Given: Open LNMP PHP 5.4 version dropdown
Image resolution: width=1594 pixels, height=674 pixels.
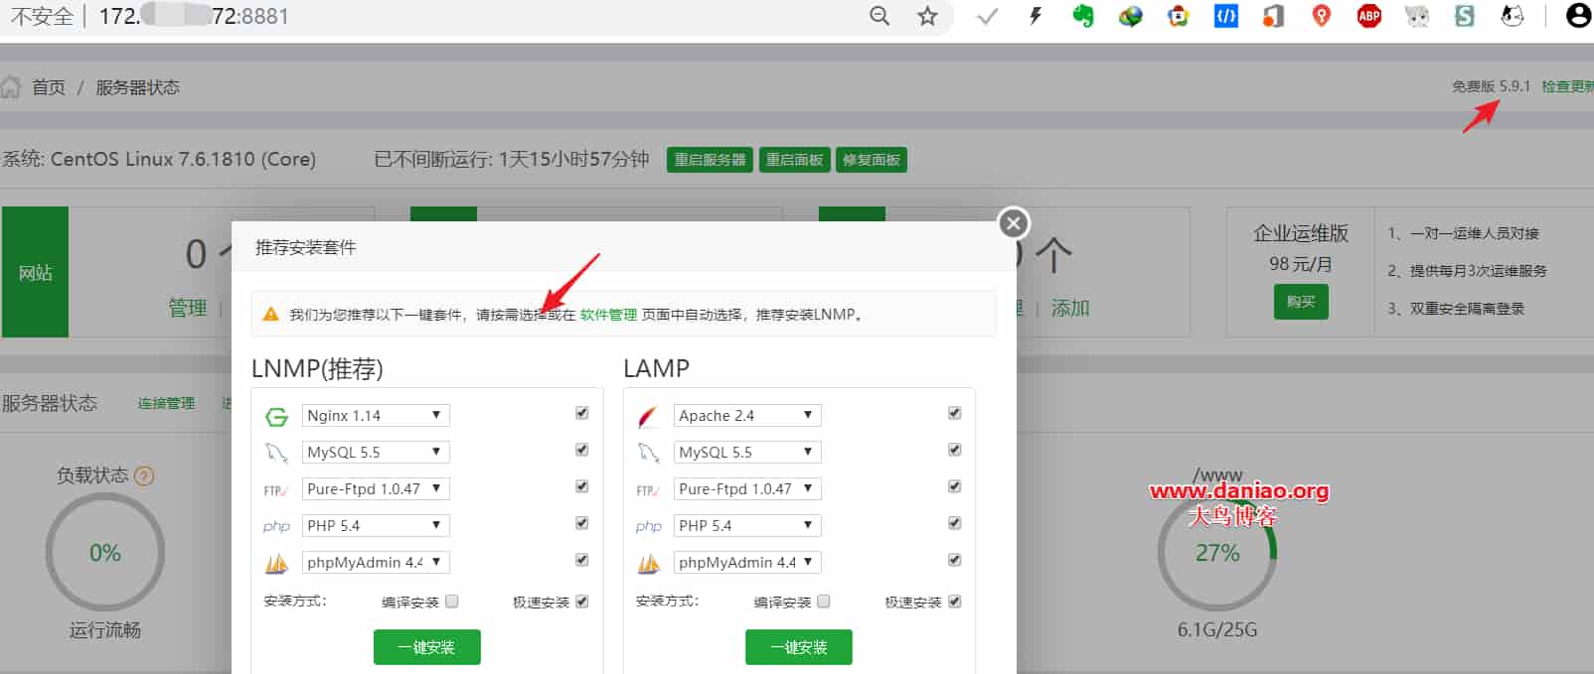Looking at the screenshot, I should pyautogui.click(x=376, y=525).
